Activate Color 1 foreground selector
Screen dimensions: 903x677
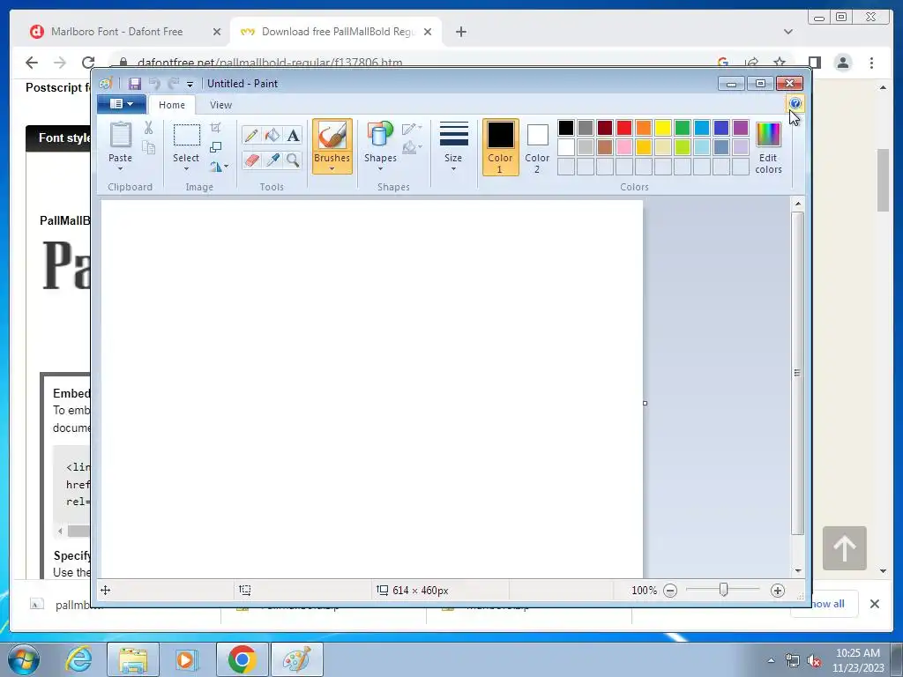tap(501, 147)
